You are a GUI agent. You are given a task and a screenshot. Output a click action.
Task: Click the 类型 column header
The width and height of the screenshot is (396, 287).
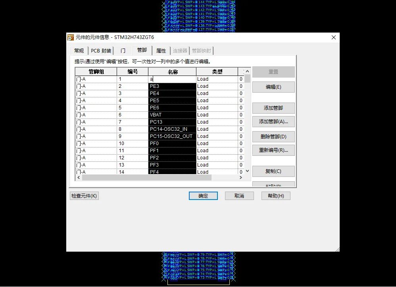point(217,72)
